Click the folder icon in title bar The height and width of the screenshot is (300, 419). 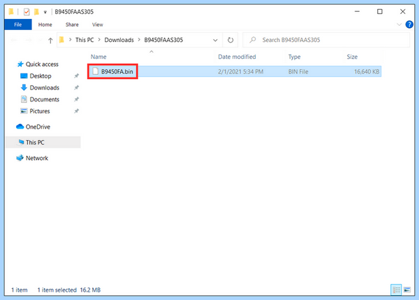click(11, 12)
